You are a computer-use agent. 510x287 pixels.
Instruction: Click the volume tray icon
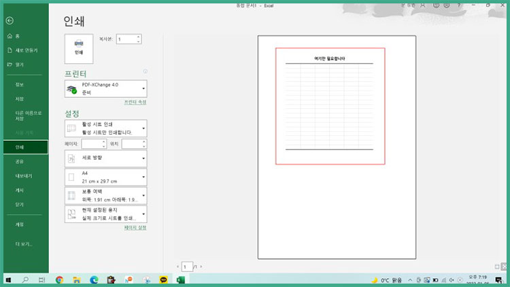click(452, 280)
